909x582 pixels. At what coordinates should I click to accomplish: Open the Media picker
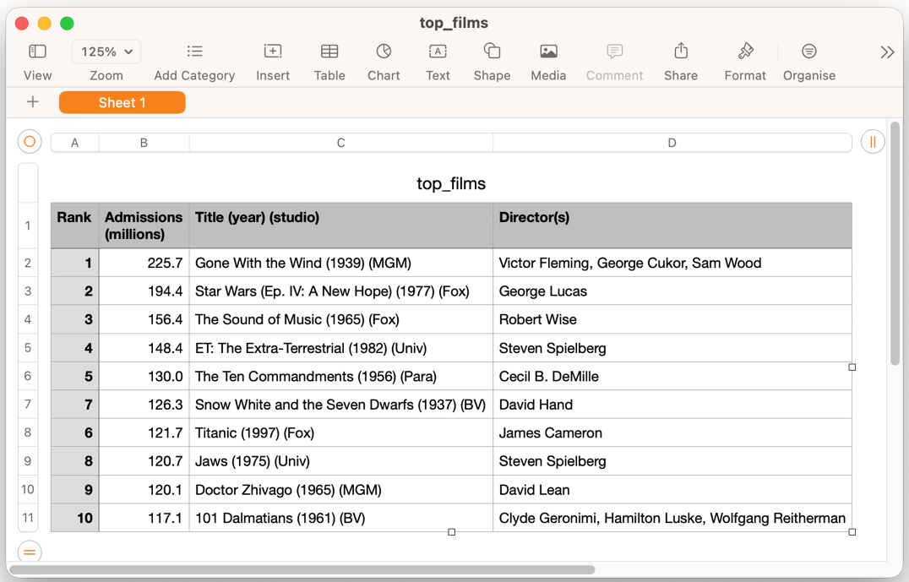(548, 62)
